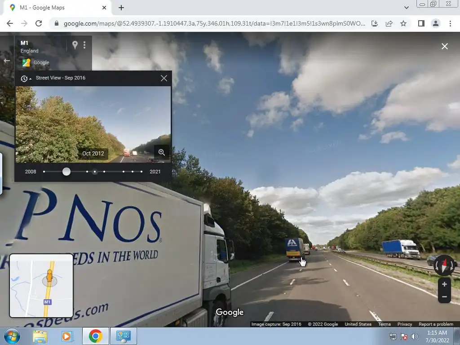Select the first timeline dot near 2008
This screenshot has width=460, height=345.
[x=44, y=172]
